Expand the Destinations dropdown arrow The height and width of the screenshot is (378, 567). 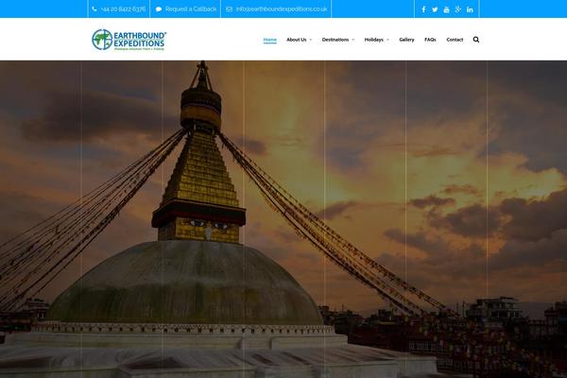coord(352,40)
